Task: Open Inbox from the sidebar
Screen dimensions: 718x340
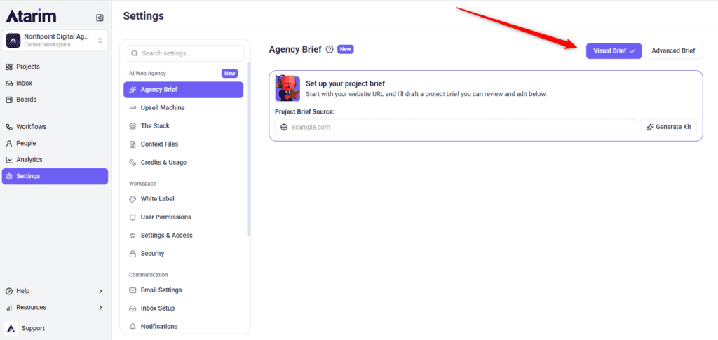Action: click(x=55, y=83)
